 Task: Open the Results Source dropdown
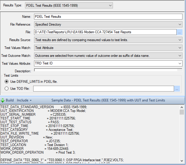pyautogui.click(x=108, y=40)
